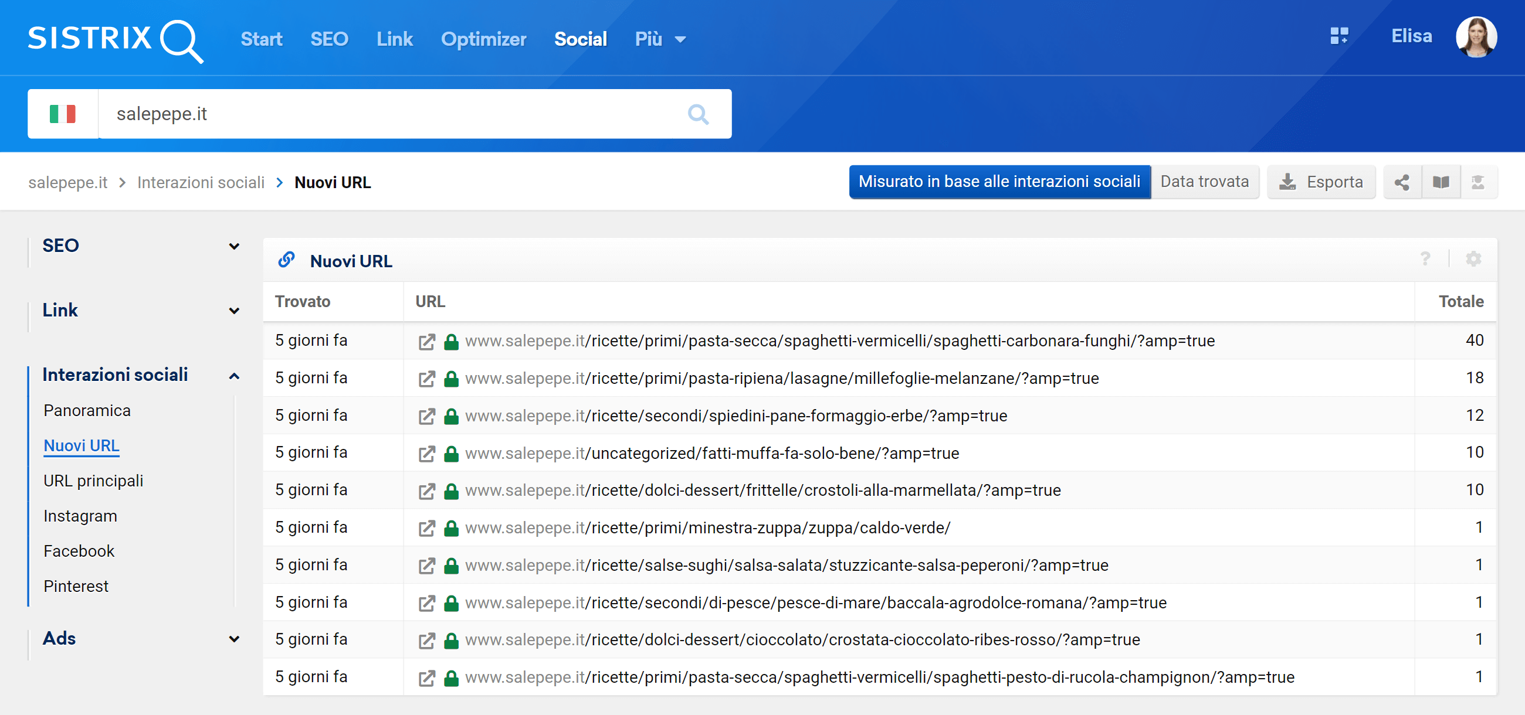
Task: Open Facebook in the sidebar
Action: (79, 551)
